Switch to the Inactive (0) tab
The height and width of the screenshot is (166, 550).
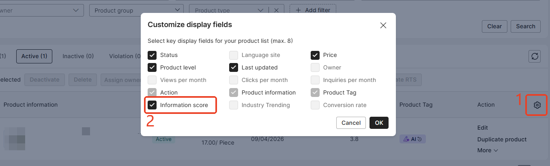[78, 56]
